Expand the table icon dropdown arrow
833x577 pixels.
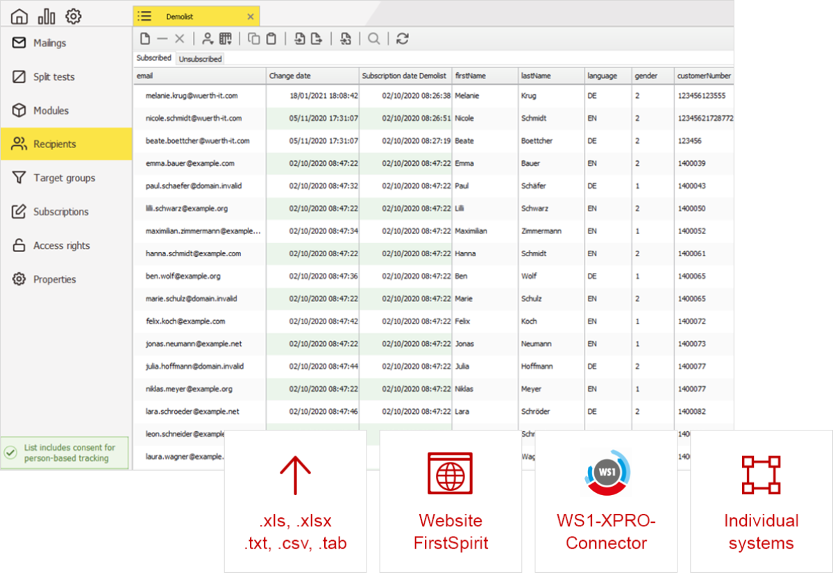[x=230, y=43]
